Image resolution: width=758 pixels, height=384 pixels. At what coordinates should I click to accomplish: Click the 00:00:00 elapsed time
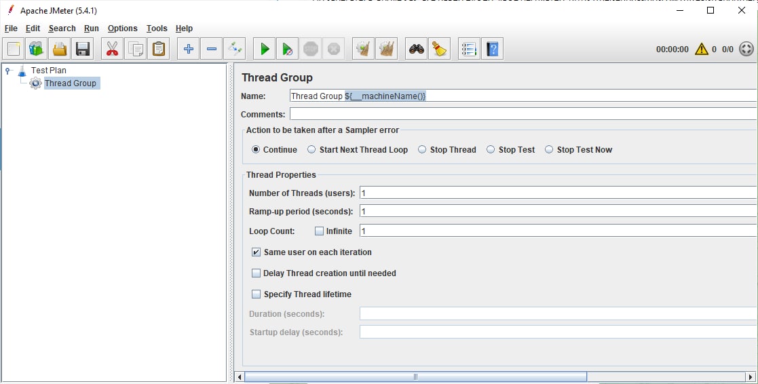click(x=672, y=50)
